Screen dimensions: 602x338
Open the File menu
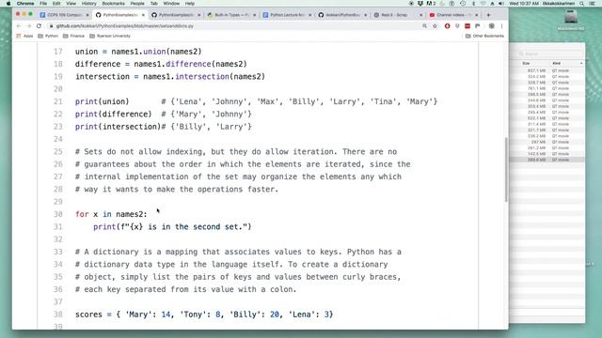[x=43, y=4]
